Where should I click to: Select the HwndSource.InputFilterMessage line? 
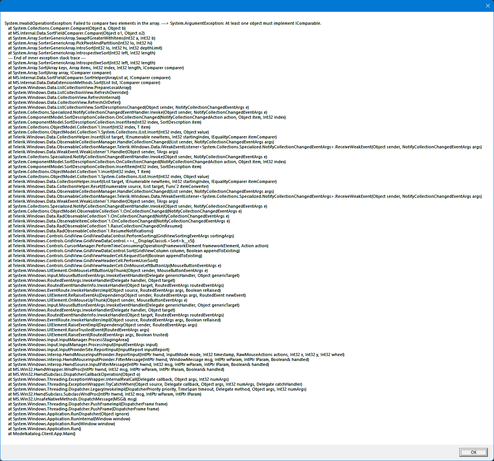pyautogui.click(x=139, y=364)
